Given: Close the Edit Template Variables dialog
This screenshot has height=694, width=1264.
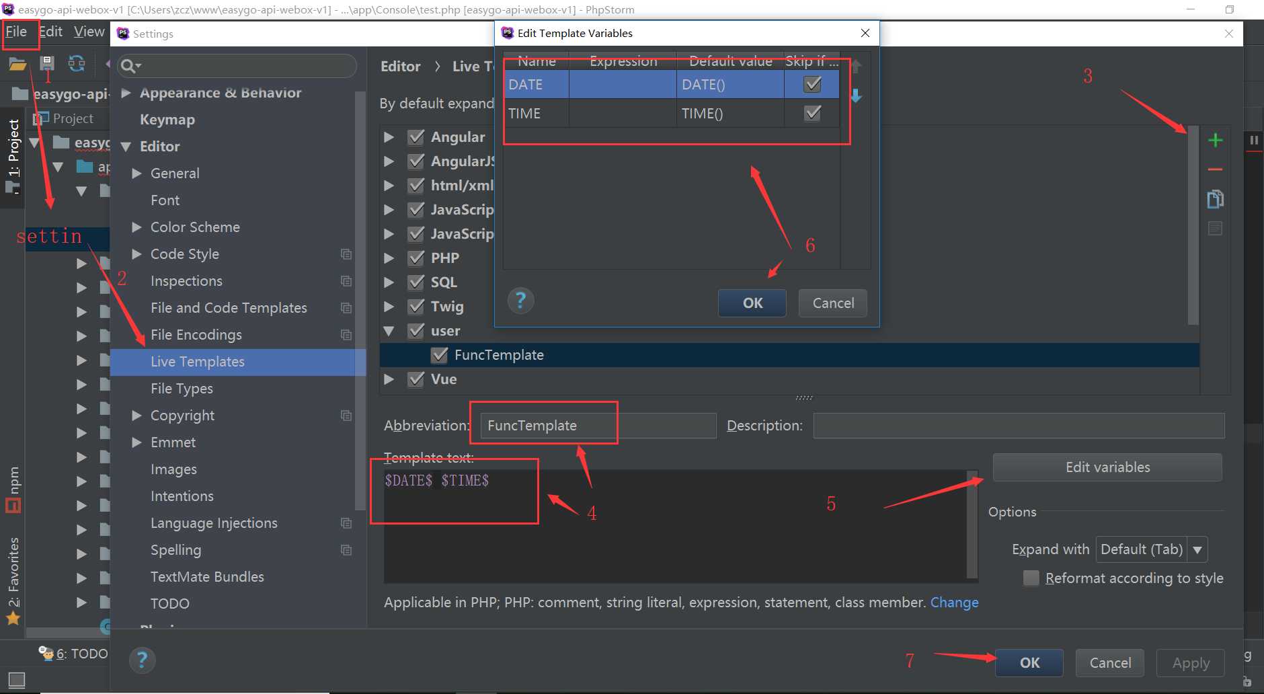Looking at the screenshot, I should pyautogui.click(x=865, y=33).
